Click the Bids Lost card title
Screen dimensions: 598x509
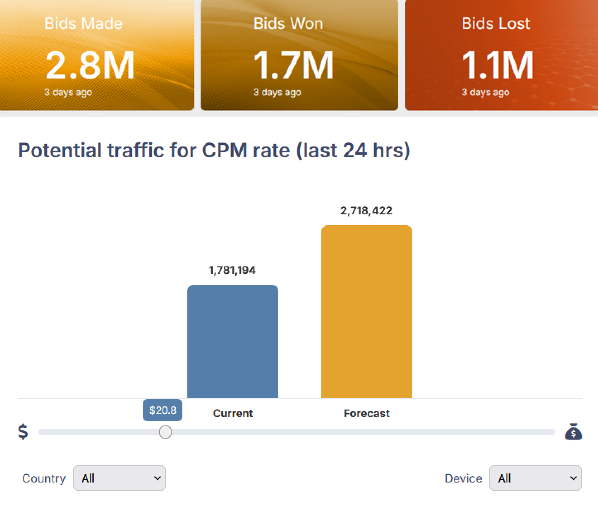(x=496, y=24)
